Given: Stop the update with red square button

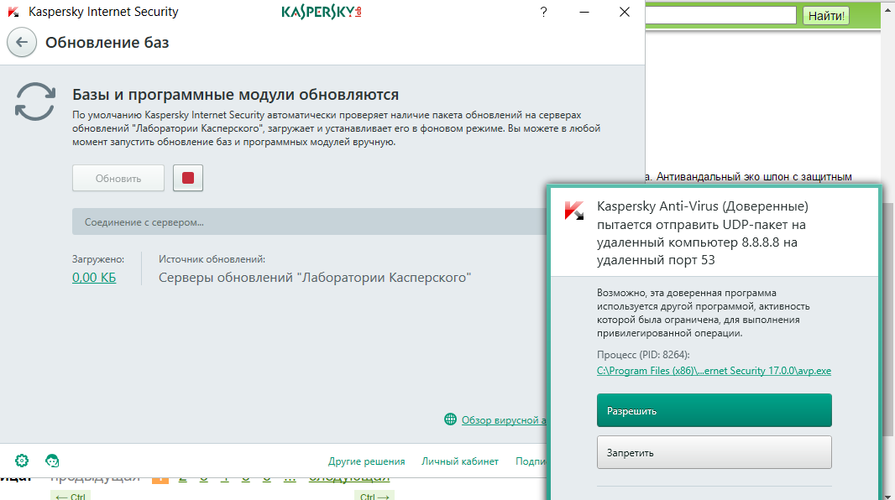Looking at the screenshot, I should (x=188, y=178).
